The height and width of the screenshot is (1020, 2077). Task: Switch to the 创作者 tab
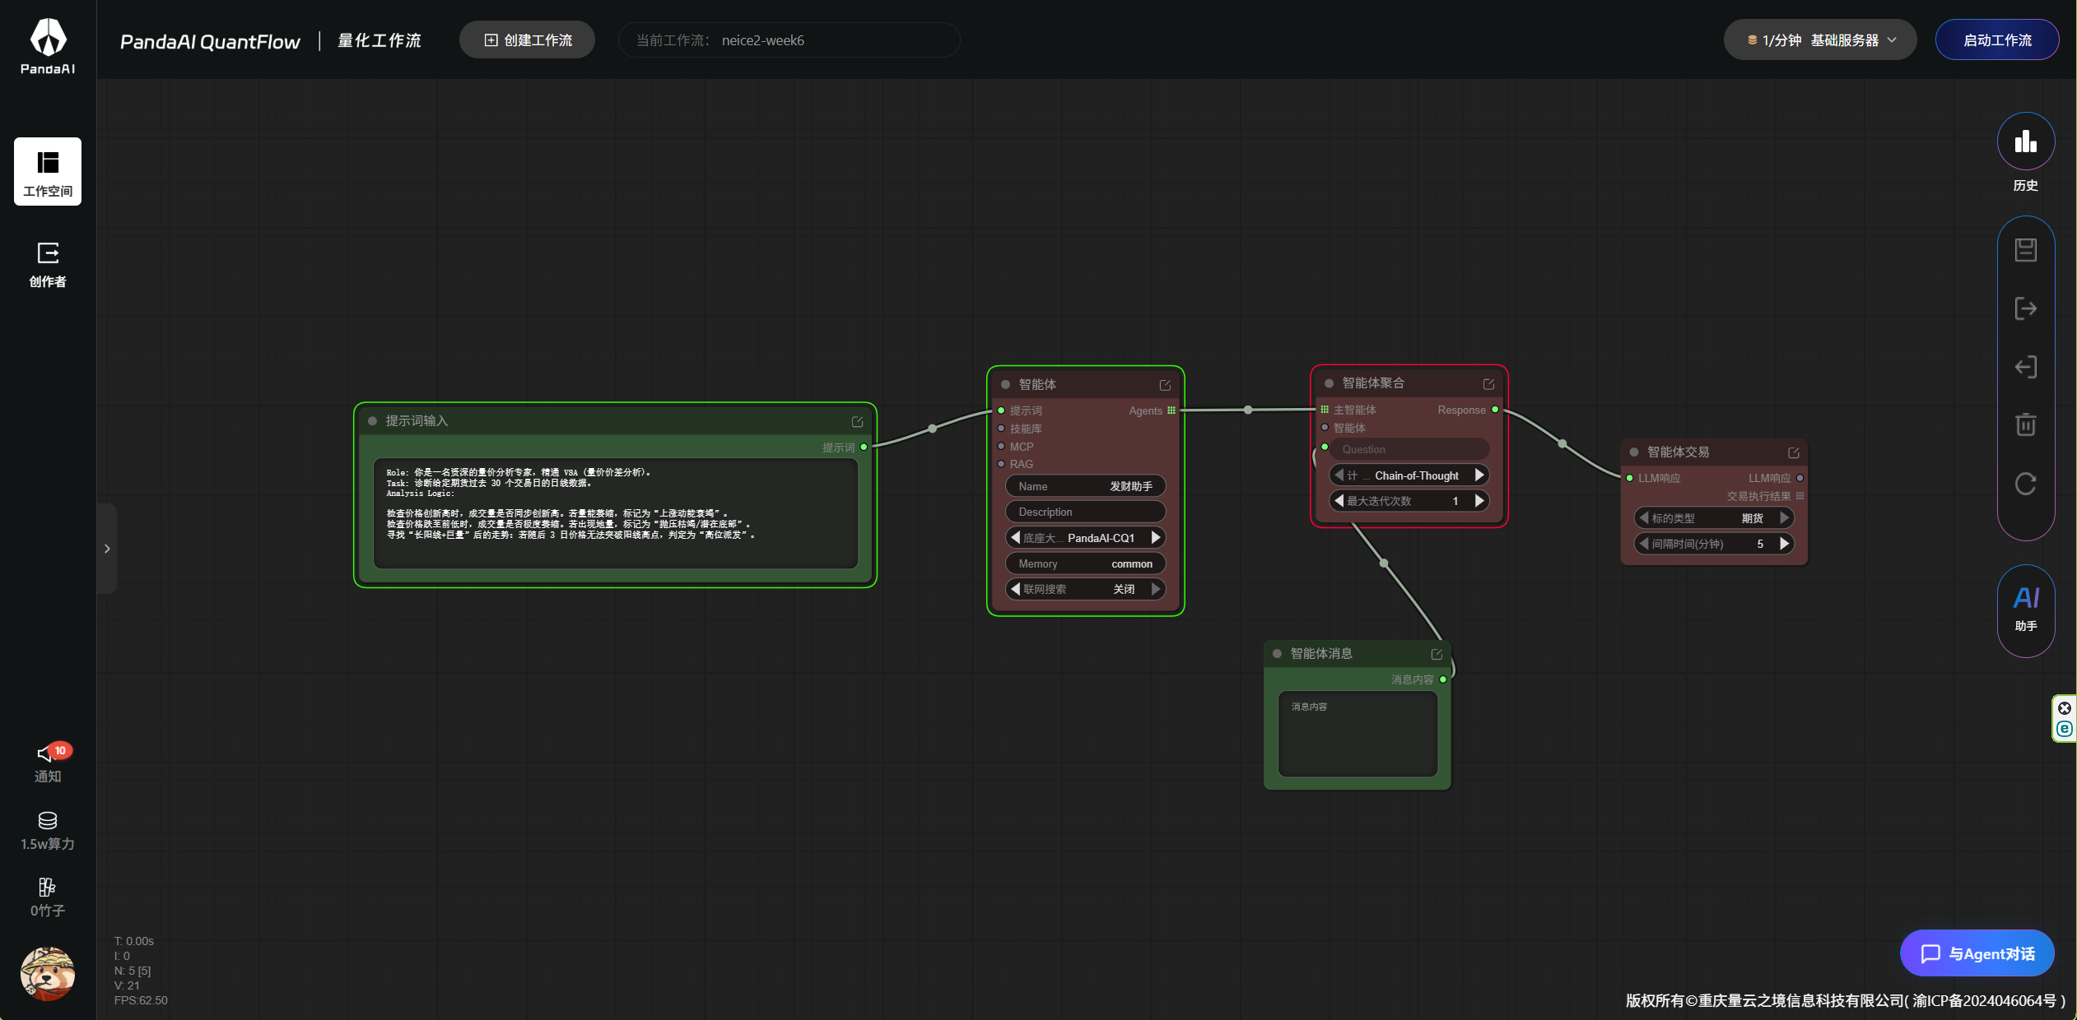click(48, 263)
